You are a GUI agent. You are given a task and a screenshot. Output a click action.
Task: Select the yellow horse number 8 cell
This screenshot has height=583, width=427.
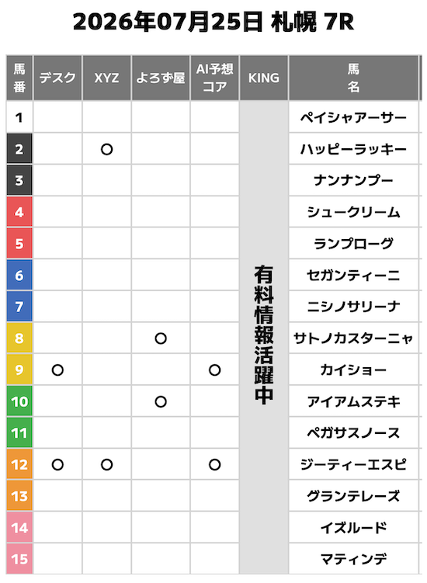[19, 338]
